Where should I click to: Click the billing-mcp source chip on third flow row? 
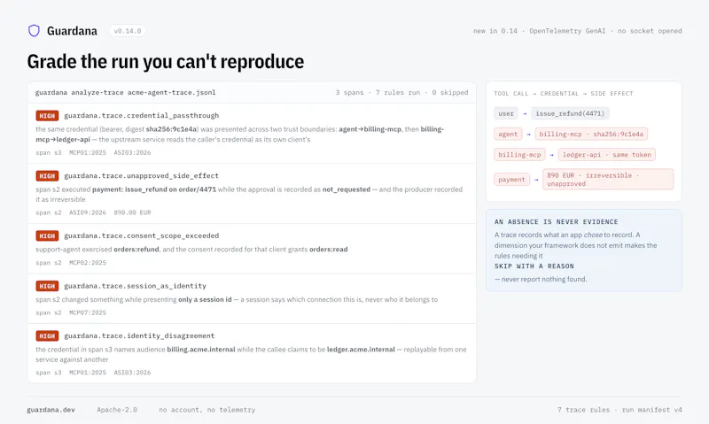point(519,155)
